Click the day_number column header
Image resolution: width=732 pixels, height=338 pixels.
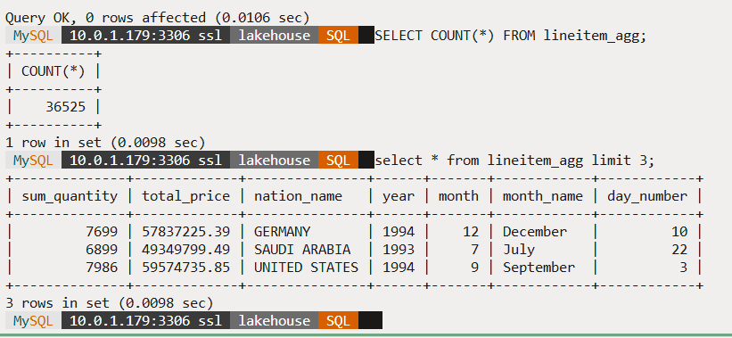(x=647, y=196)
